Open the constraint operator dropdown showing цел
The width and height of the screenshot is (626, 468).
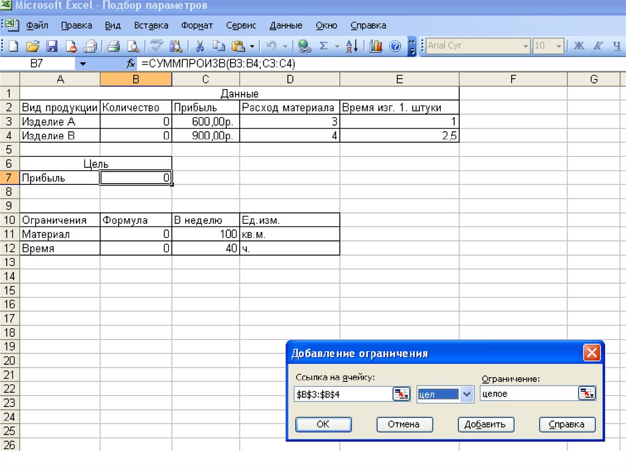tap(467, 394)
